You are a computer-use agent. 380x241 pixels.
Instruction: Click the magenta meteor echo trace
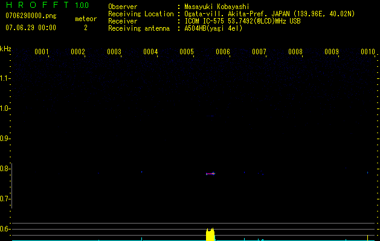point(210,174)
